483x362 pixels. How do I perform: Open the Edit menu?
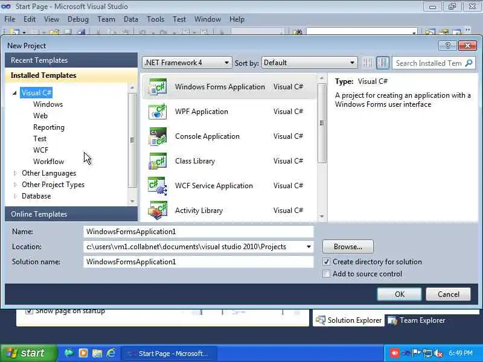point(29,19)
